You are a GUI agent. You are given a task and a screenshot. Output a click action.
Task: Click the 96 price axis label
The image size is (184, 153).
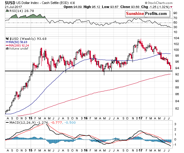[x=177, y=62]
